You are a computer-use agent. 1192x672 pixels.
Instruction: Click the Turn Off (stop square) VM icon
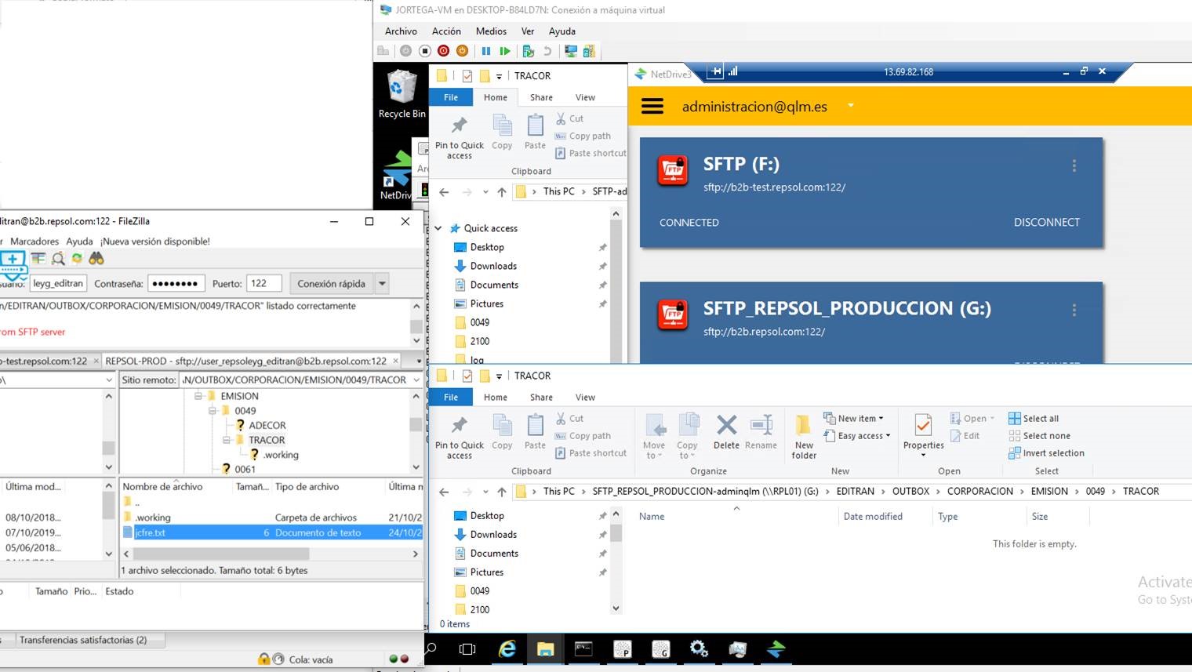[425, 51]
